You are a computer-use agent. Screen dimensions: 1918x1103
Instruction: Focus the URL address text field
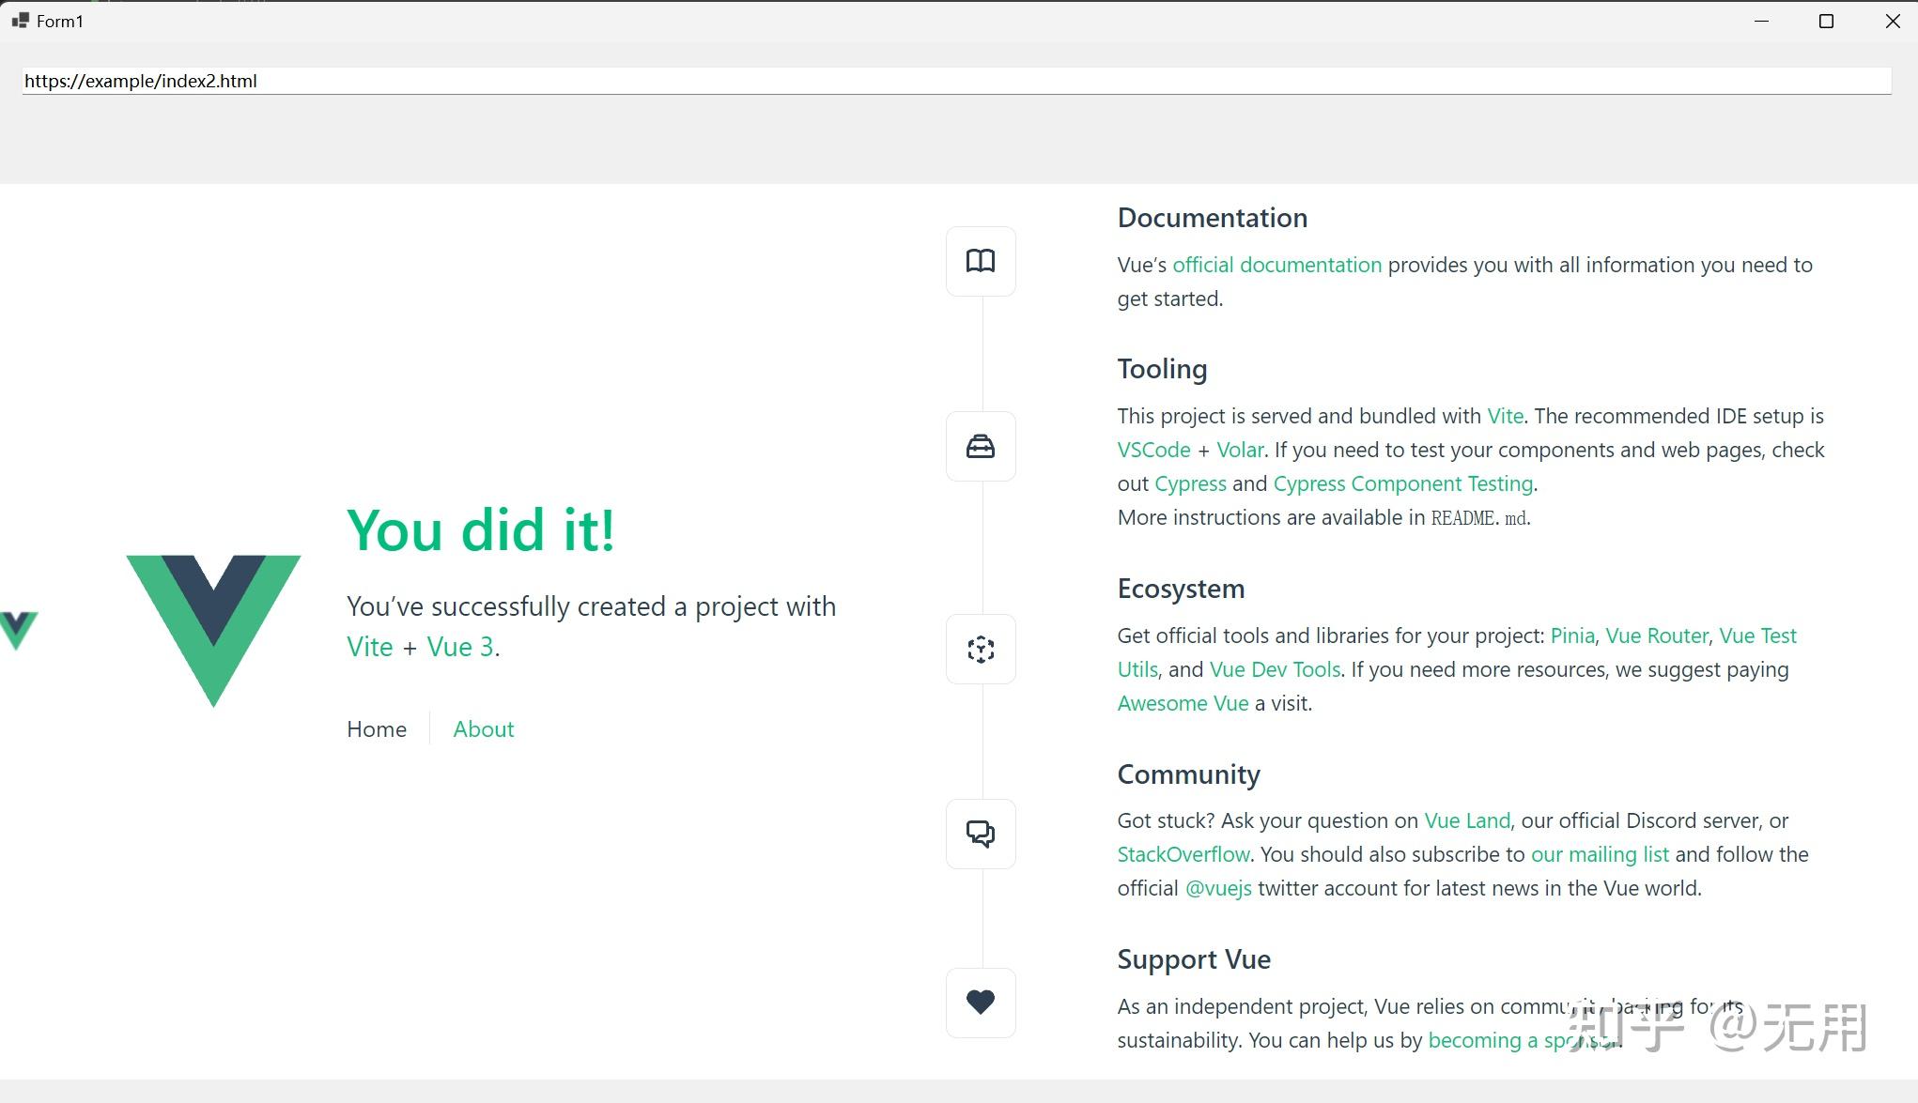[x=956, y=82]
